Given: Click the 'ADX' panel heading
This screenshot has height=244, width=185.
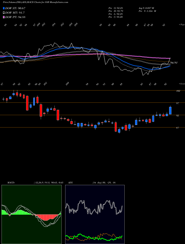Looking at the screenshot, I should pyautogui.click(x=70, y=183).
